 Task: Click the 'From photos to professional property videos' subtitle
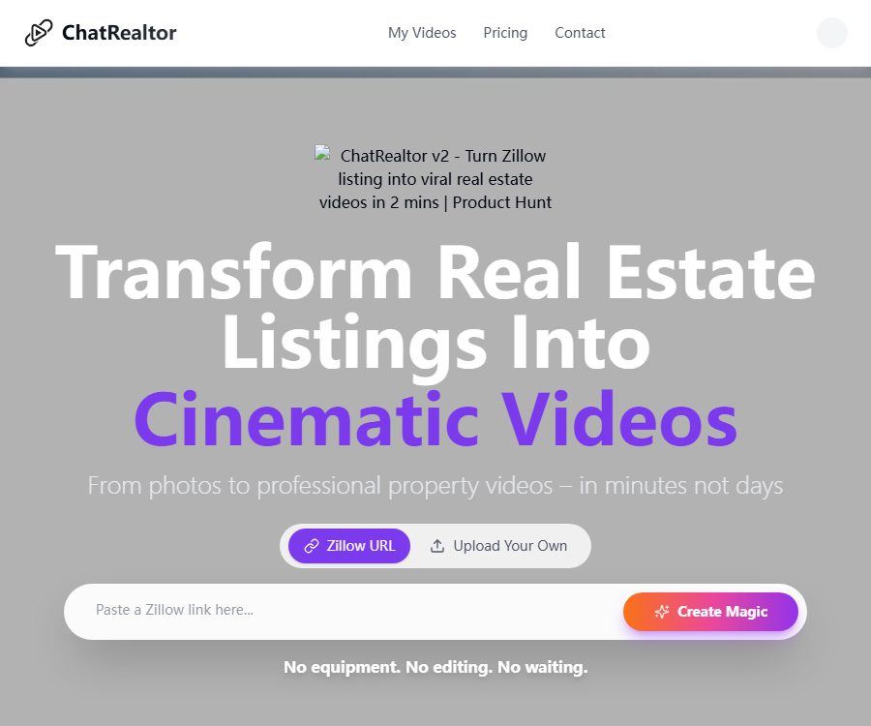[435, 486]
